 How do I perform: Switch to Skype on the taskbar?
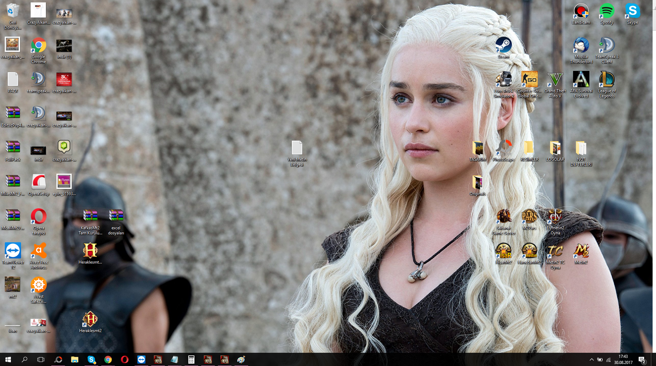point(91,360)
